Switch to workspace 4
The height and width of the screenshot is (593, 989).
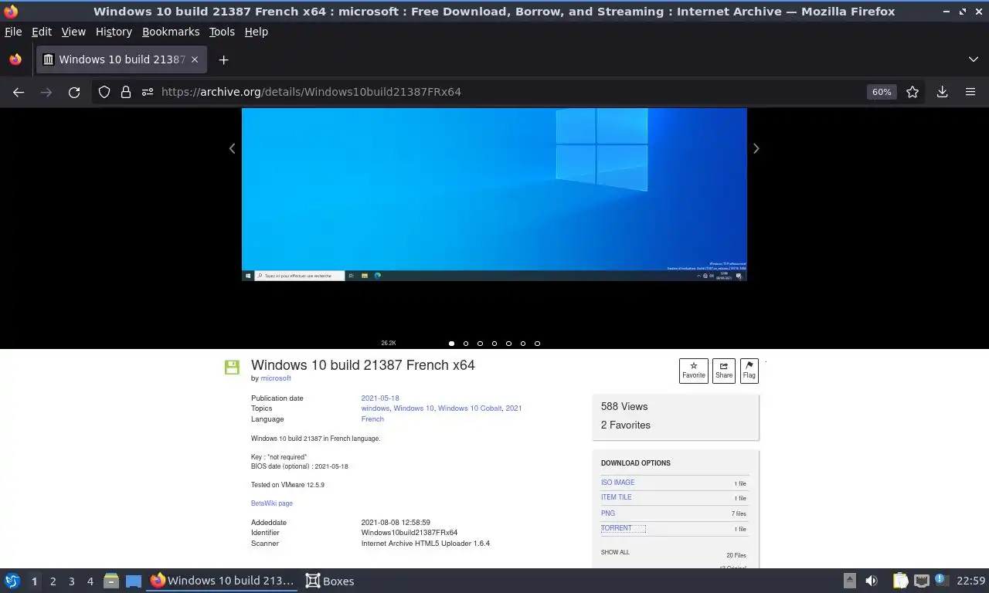90,581
